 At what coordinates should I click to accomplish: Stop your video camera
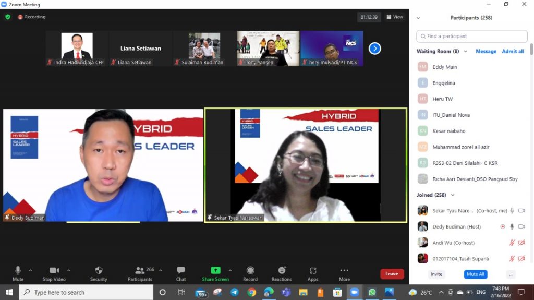[x=54, y=273]
